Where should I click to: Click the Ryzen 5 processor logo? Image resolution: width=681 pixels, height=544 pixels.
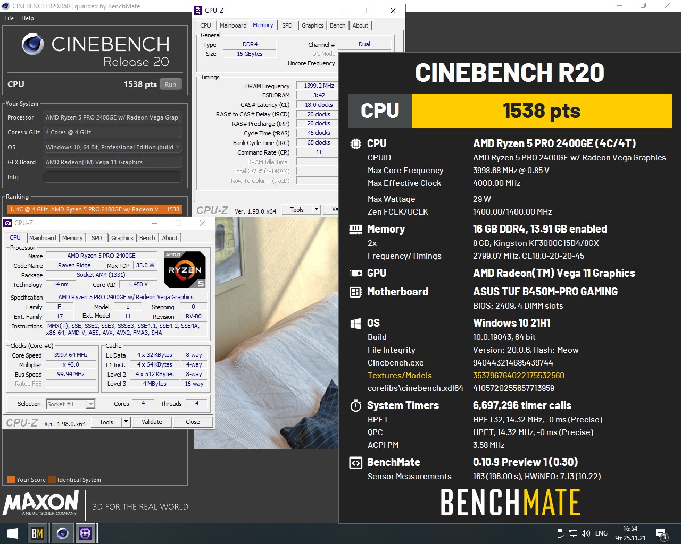(x=185, y=269)
